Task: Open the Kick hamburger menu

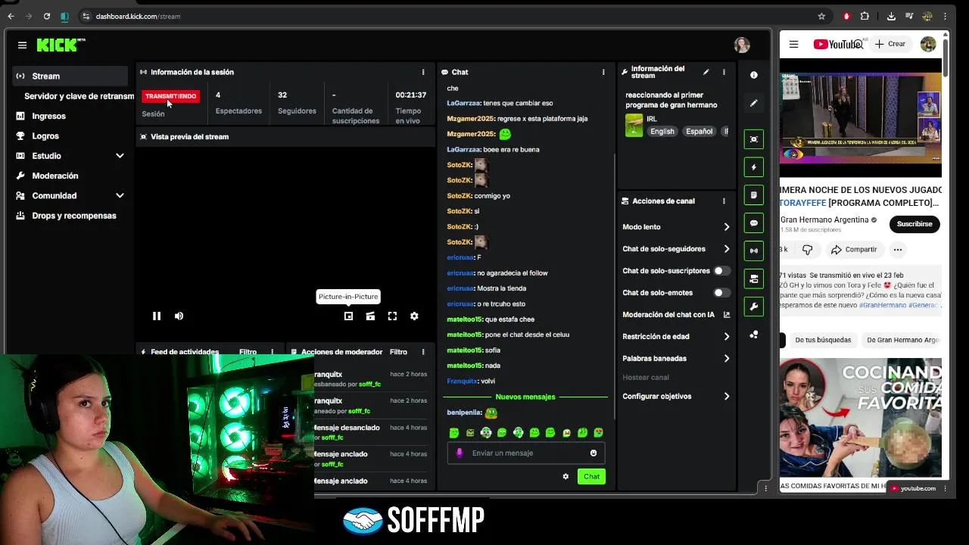Action: pyautogui.click(x=22, y=45)
